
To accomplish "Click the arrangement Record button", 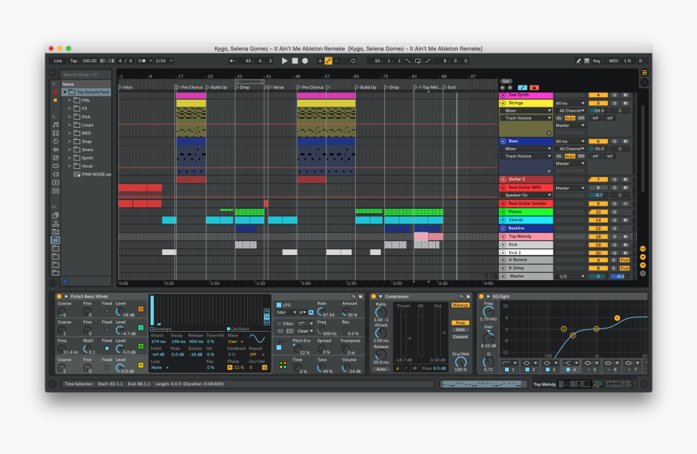I will tap(305, 61).
